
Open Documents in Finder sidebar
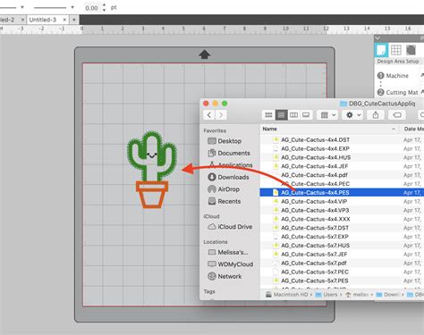pyautogui.click(x=229, y=153)
